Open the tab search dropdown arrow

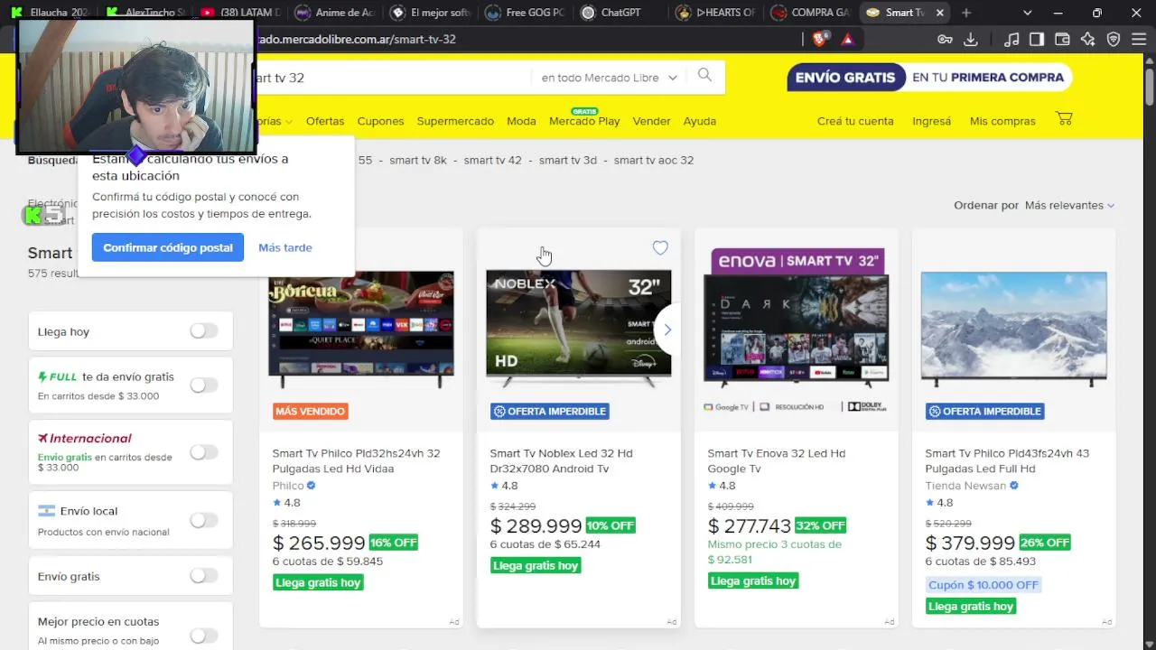[1027, 13]
